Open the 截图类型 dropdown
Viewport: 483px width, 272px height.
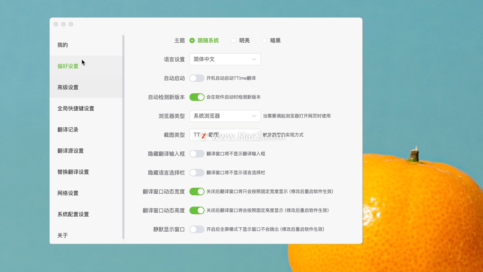(225, 135)
